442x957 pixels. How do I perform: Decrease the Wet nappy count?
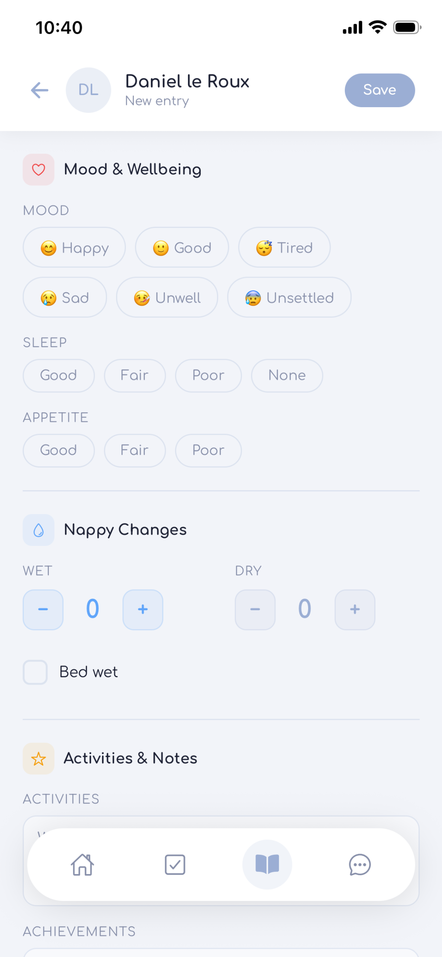tap(43, 609)
